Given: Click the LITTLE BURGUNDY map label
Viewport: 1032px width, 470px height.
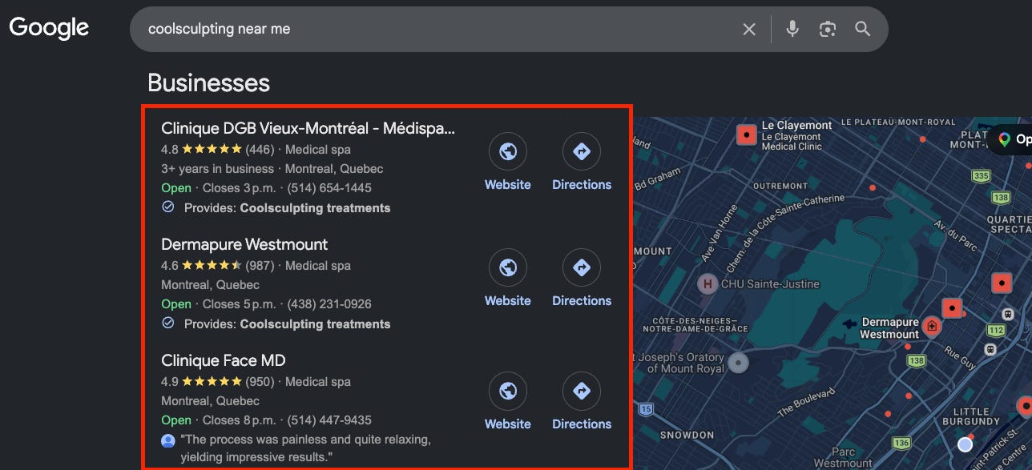Looking at the screenshot, I should pos(970,416).
